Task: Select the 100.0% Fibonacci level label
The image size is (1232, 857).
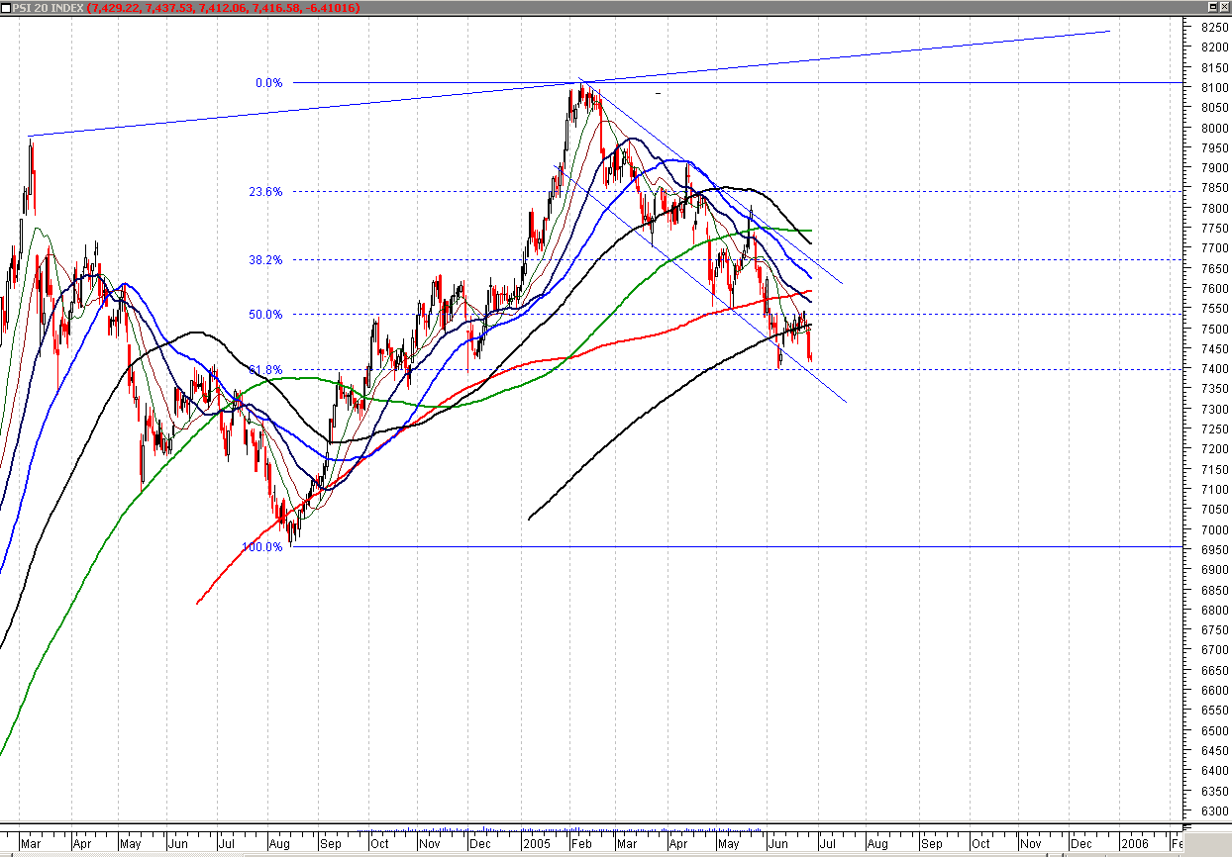Action: pyautogui.click(x=262, y=546)
